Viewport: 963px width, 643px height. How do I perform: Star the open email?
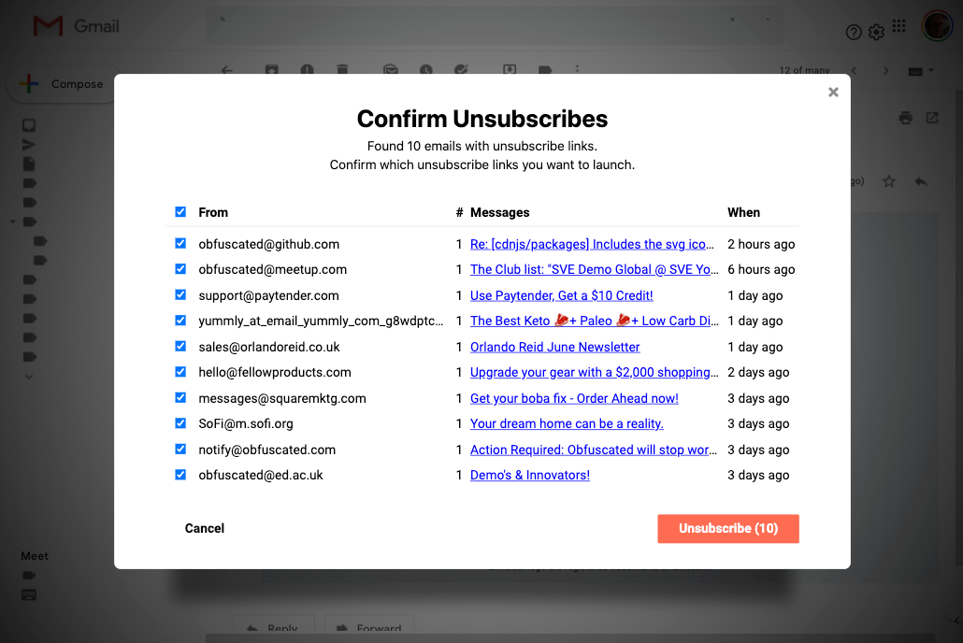click(889, 181)
